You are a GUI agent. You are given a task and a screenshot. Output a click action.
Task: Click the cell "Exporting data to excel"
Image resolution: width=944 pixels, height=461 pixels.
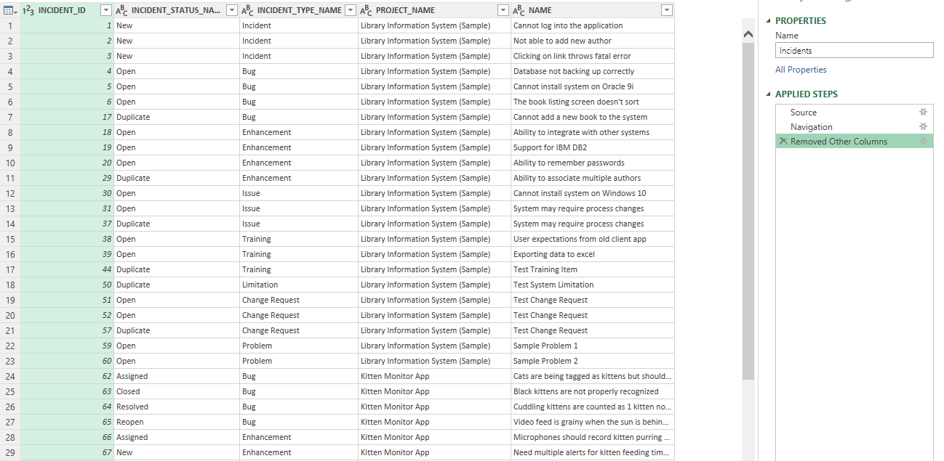[592, 254]
